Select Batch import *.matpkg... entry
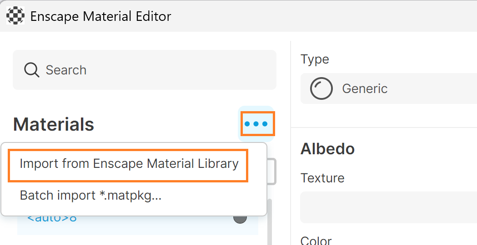477x245 pixels. (x=90, y=196)
